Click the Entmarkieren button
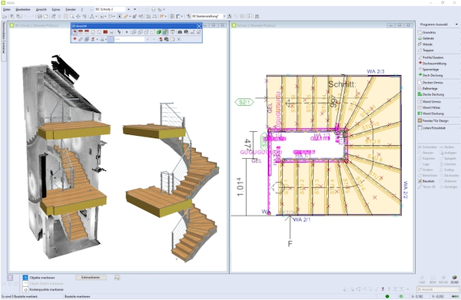461x300 pixels. coord(91,278)
